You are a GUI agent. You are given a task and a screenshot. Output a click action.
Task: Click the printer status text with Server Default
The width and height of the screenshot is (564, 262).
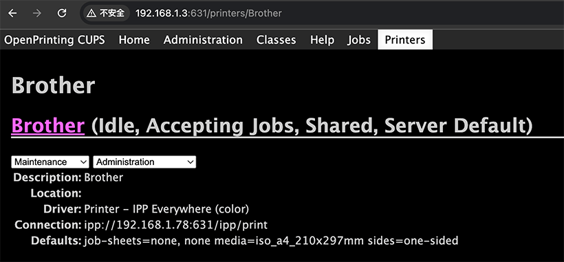click(312, 126)
